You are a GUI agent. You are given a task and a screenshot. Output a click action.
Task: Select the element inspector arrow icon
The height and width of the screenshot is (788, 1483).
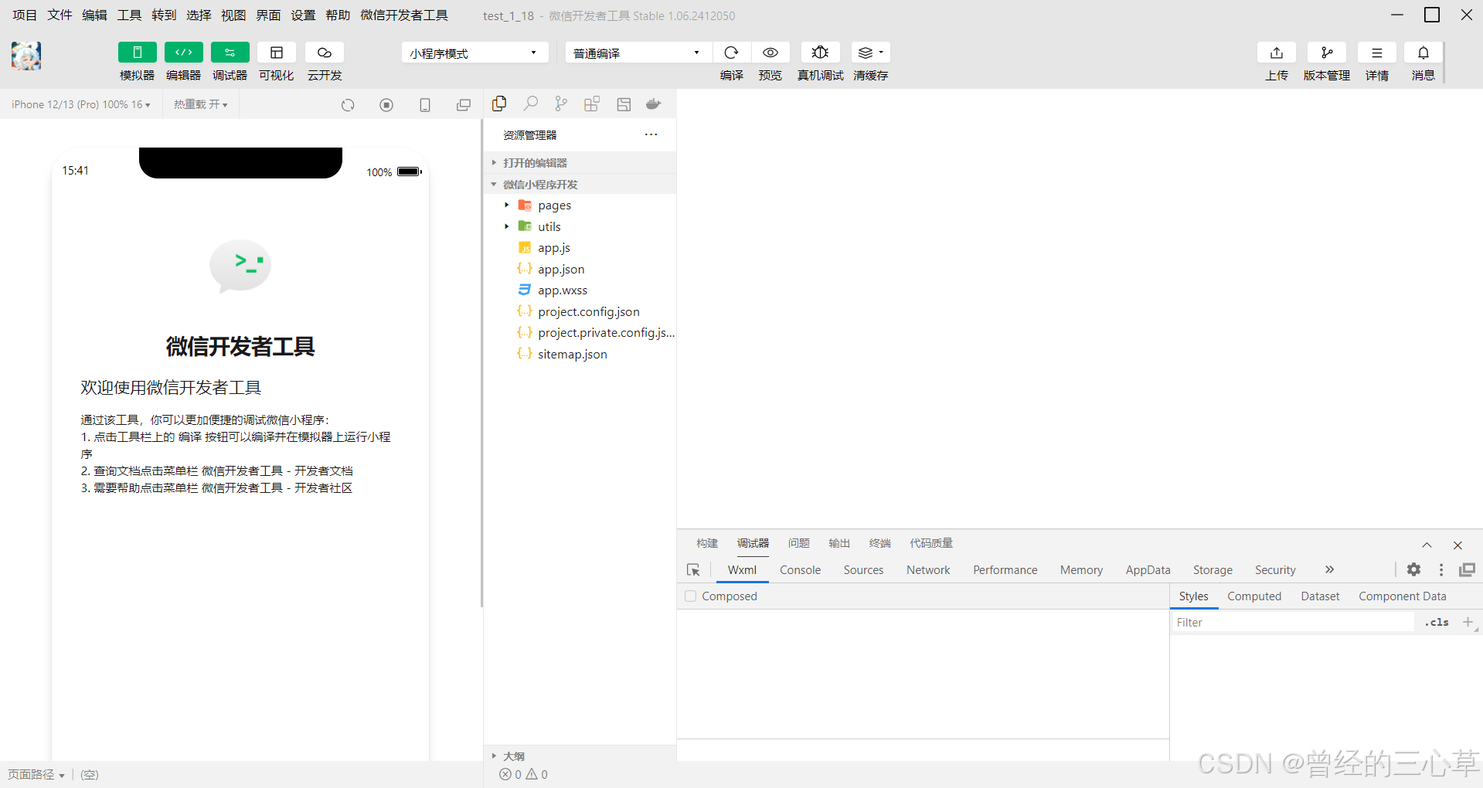pos(693,570)
